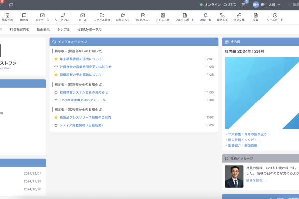Open 部署紹介：開発部編 link

[243, 145]
